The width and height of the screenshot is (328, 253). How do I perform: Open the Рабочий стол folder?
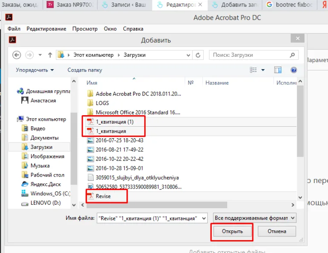[43, 175]
